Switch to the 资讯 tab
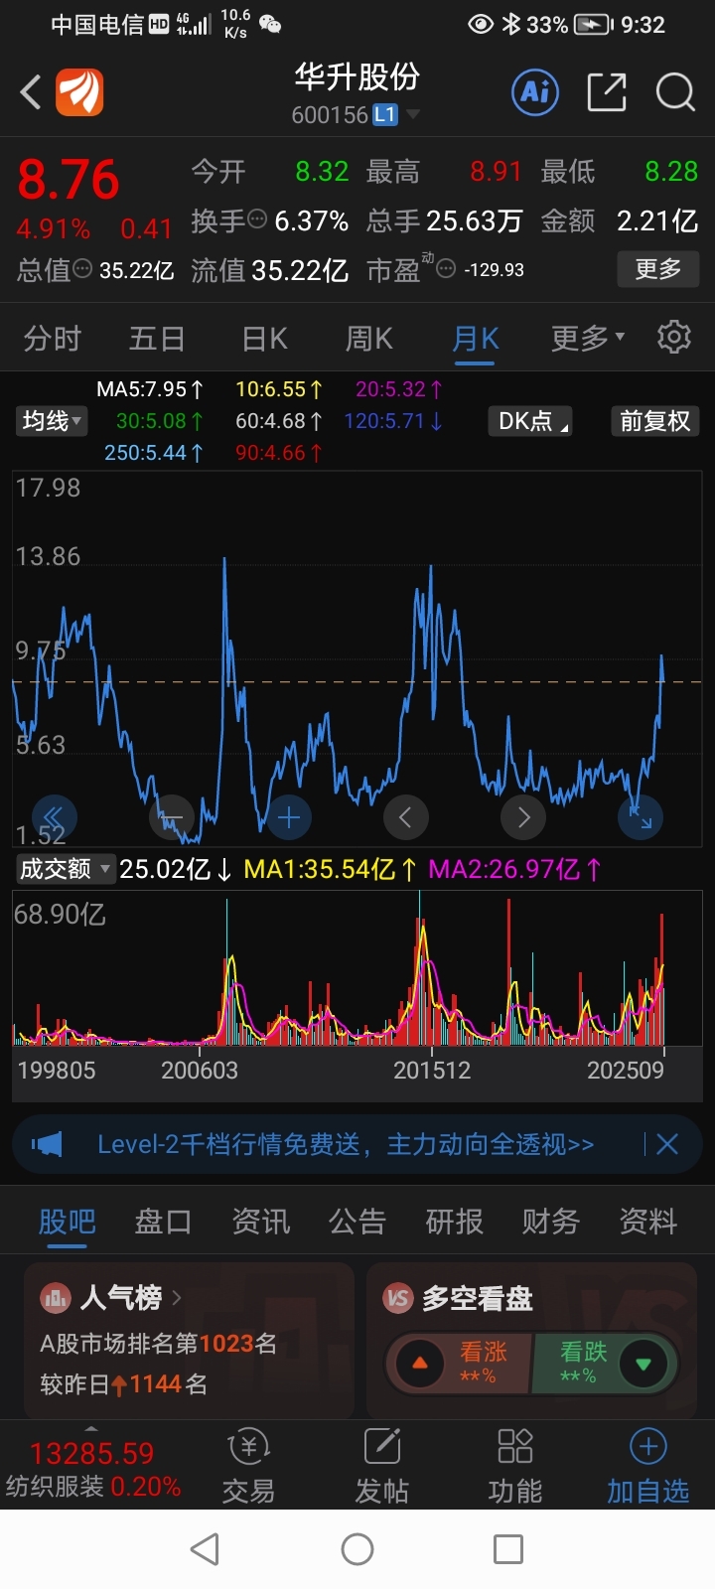This screenshot has width=715, height=1589. point(261,1222)
